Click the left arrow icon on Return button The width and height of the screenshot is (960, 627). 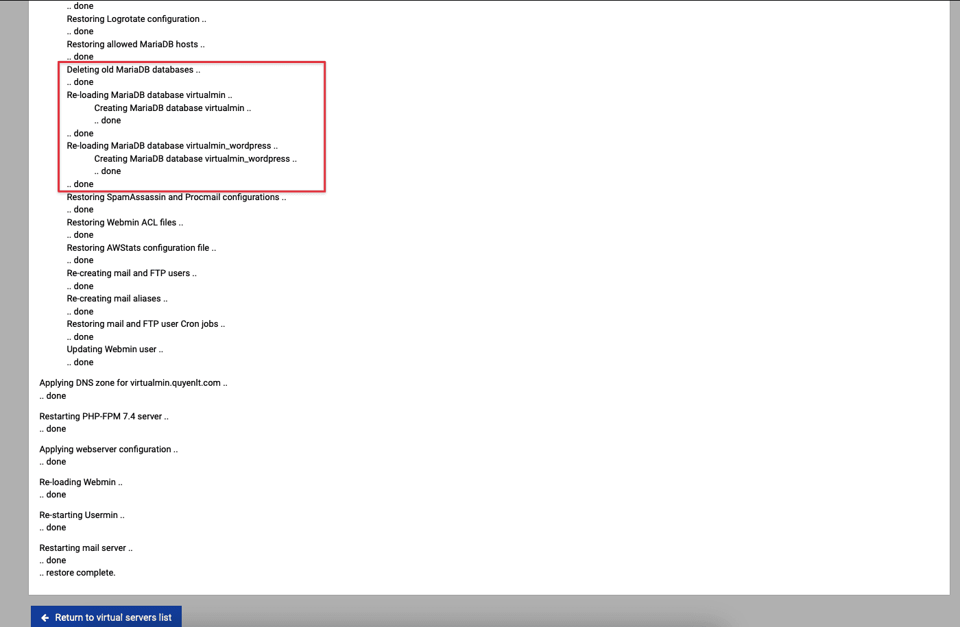click(x=45, y=617)
